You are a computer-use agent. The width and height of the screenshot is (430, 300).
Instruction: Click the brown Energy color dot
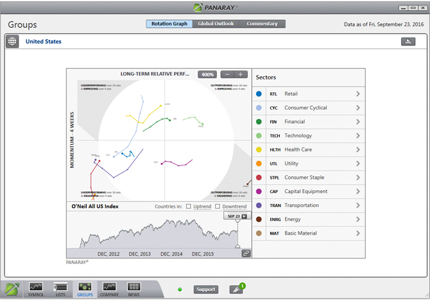click(x=259, y=219)
